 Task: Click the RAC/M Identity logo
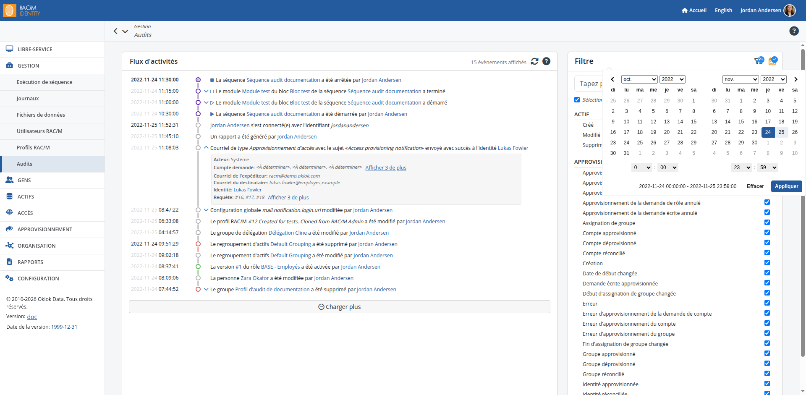coord(22,10)
